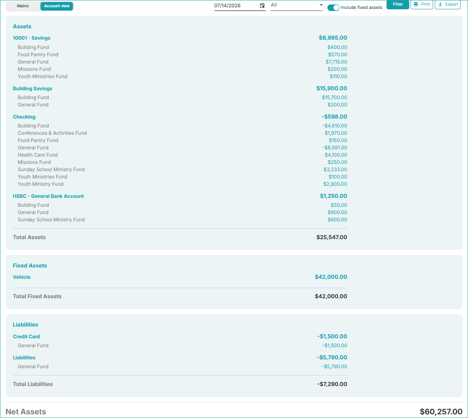This screenshot has width=468, height=418.
Task: Click the $8,995.00 Savings total
Action: 333,38
